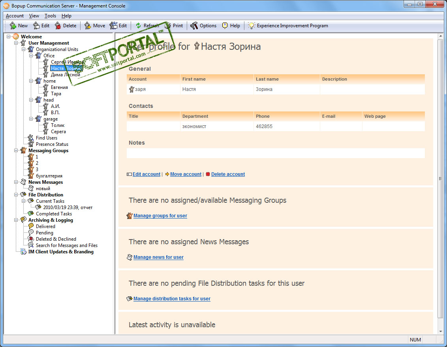Collapse the User Management node
Viewport: 447px width, 347px height.
(16, 43)
